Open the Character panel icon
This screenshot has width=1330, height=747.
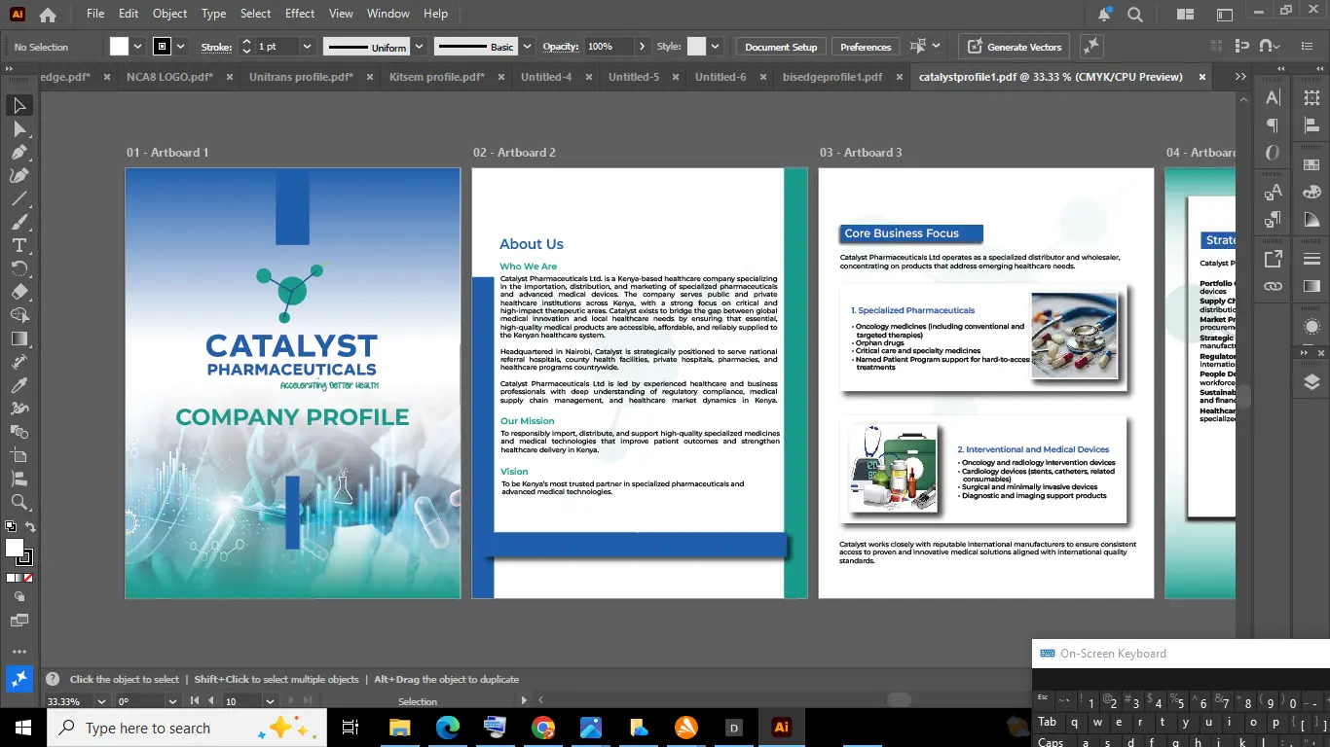pyautogui.click(x=1273, y=97)
